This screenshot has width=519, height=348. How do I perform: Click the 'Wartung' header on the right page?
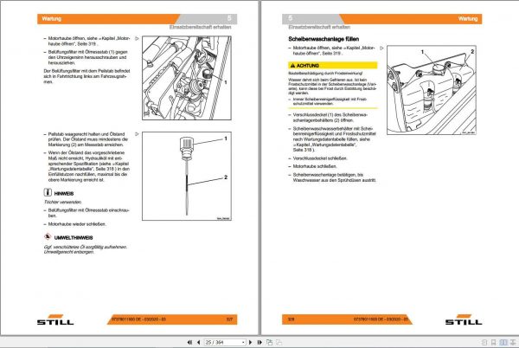[468, 18]
